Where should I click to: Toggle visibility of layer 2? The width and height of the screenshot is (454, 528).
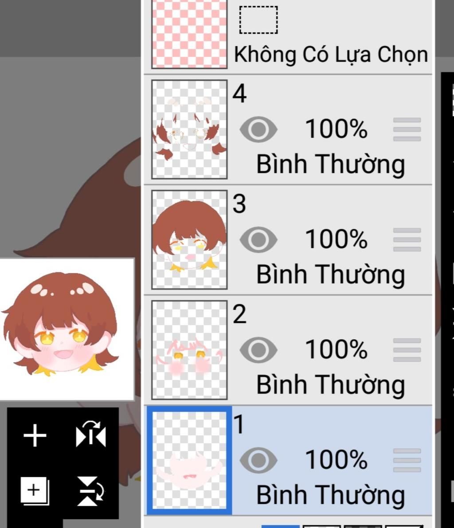coord(258,350)
